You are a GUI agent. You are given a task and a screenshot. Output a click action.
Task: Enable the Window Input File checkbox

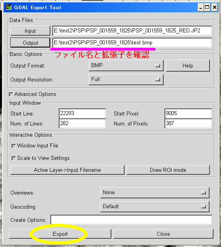point(14,146)
